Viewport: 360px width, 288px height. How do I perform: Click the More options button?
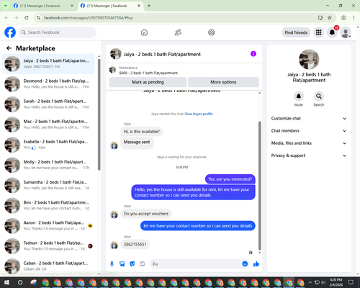pyautogui.click(x=223, y=82)
